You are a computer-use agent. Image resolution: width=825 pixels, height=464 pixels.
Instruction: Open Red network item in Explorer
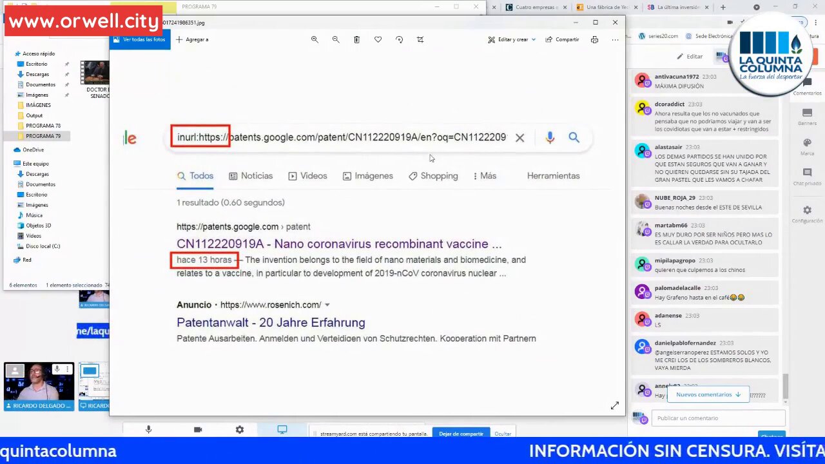[26, 260]
